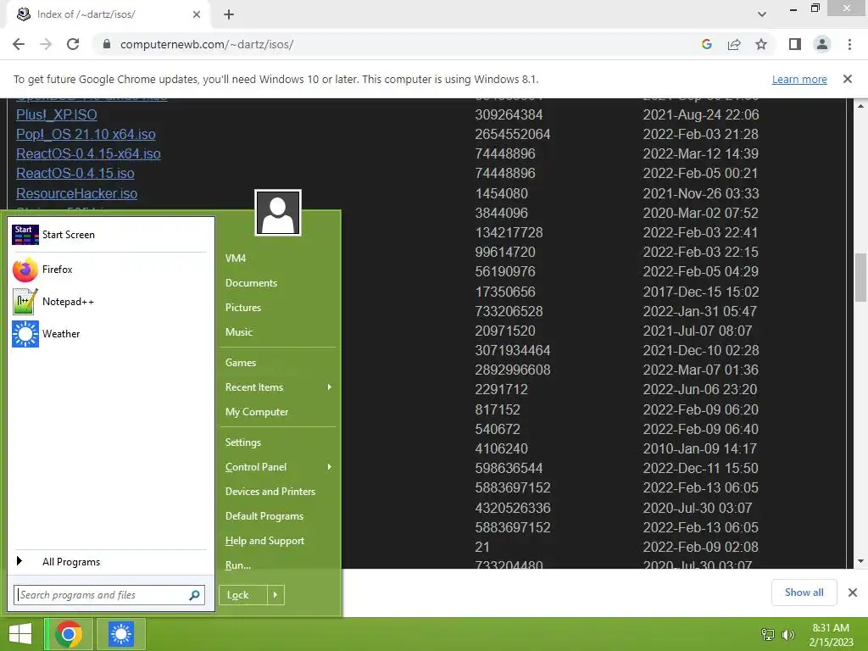The height and width of the screenshot is (651, 868).
Task: Click the scrollbar down arrow
Action: (x=860, y=561)
